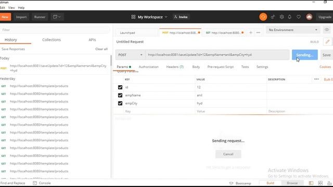Click the Invite button
The width and height of the screenshot is (333, 187).
click(181, 17)
